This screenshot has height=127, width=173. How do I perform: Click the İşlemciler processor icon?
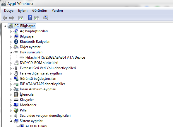coord(16,94)
